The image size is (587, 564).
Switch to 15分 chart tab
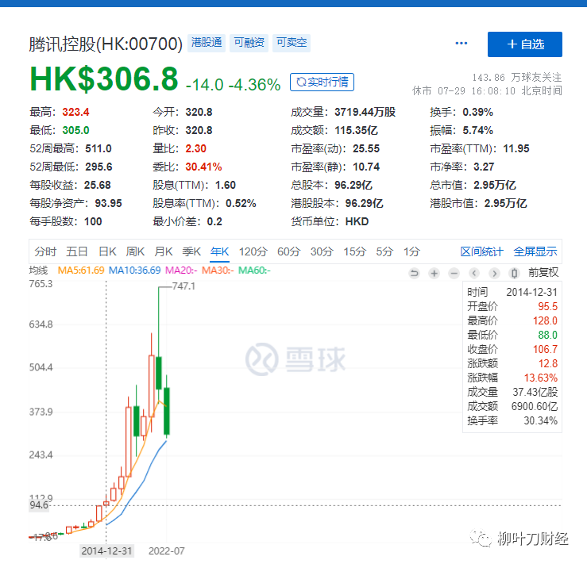[354, 251]
